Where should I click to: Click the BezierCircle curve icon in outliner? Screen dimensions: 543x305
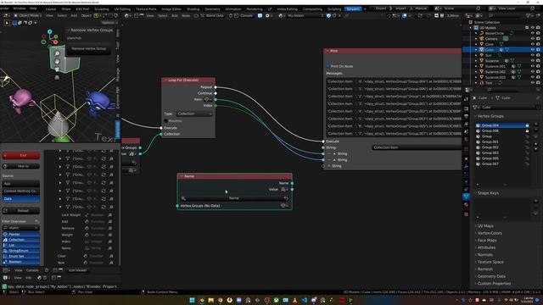click(x=482, y=33)
